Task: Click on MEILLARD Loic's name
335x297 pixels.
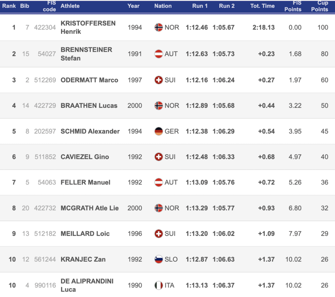Action: [85, 234]
